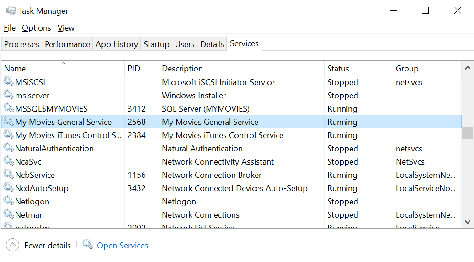
Task: Select the NcbService service name
Action: pos(35,175)
